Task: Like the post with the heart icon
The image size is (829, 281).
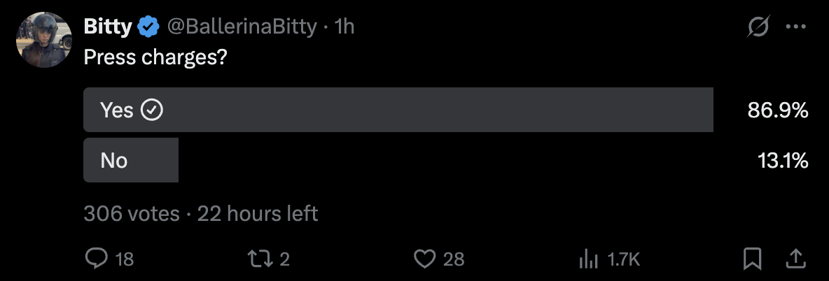Action: [x=424, y=259]
